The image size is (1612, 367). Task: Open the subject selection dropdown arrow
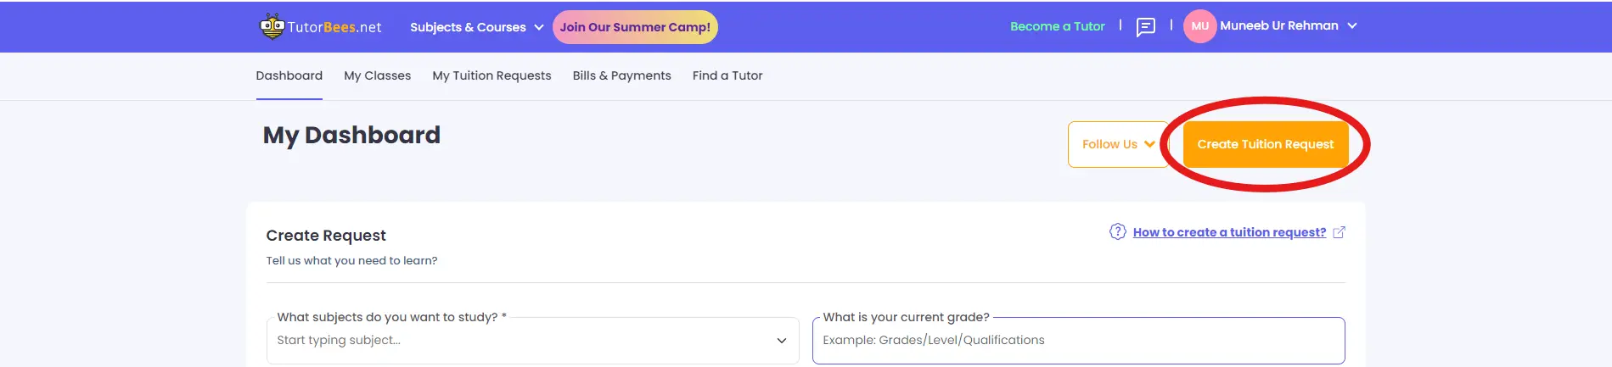(781, 341)
